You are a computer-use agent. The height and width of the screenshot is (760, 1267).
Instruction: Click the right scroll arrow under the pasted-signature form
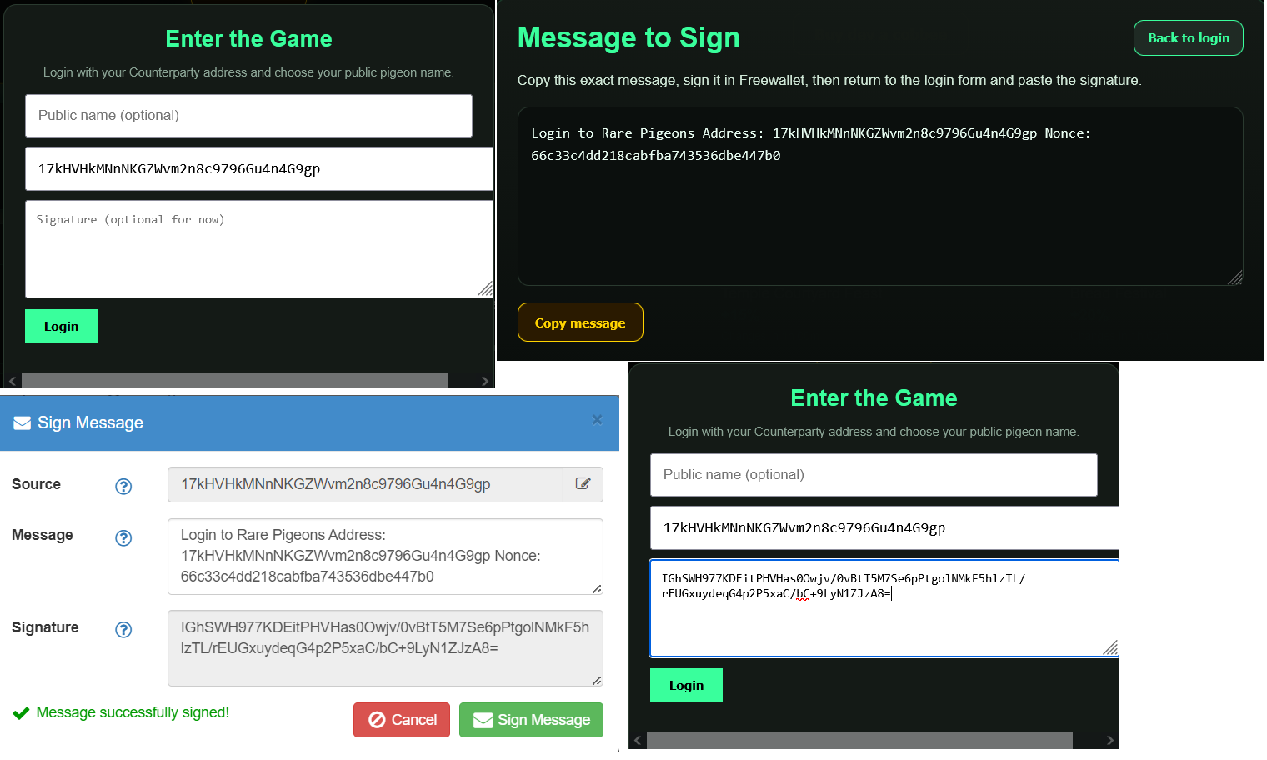(1109, 740)
